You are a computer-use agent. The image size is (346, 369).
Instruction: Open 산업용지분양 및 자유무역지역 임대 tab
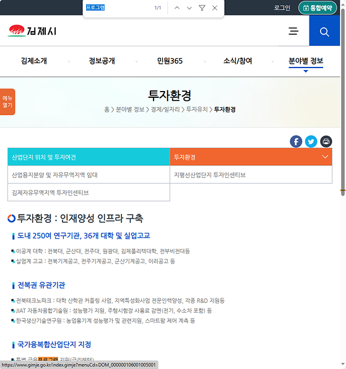pyautogui.click(x=89, y=175)
